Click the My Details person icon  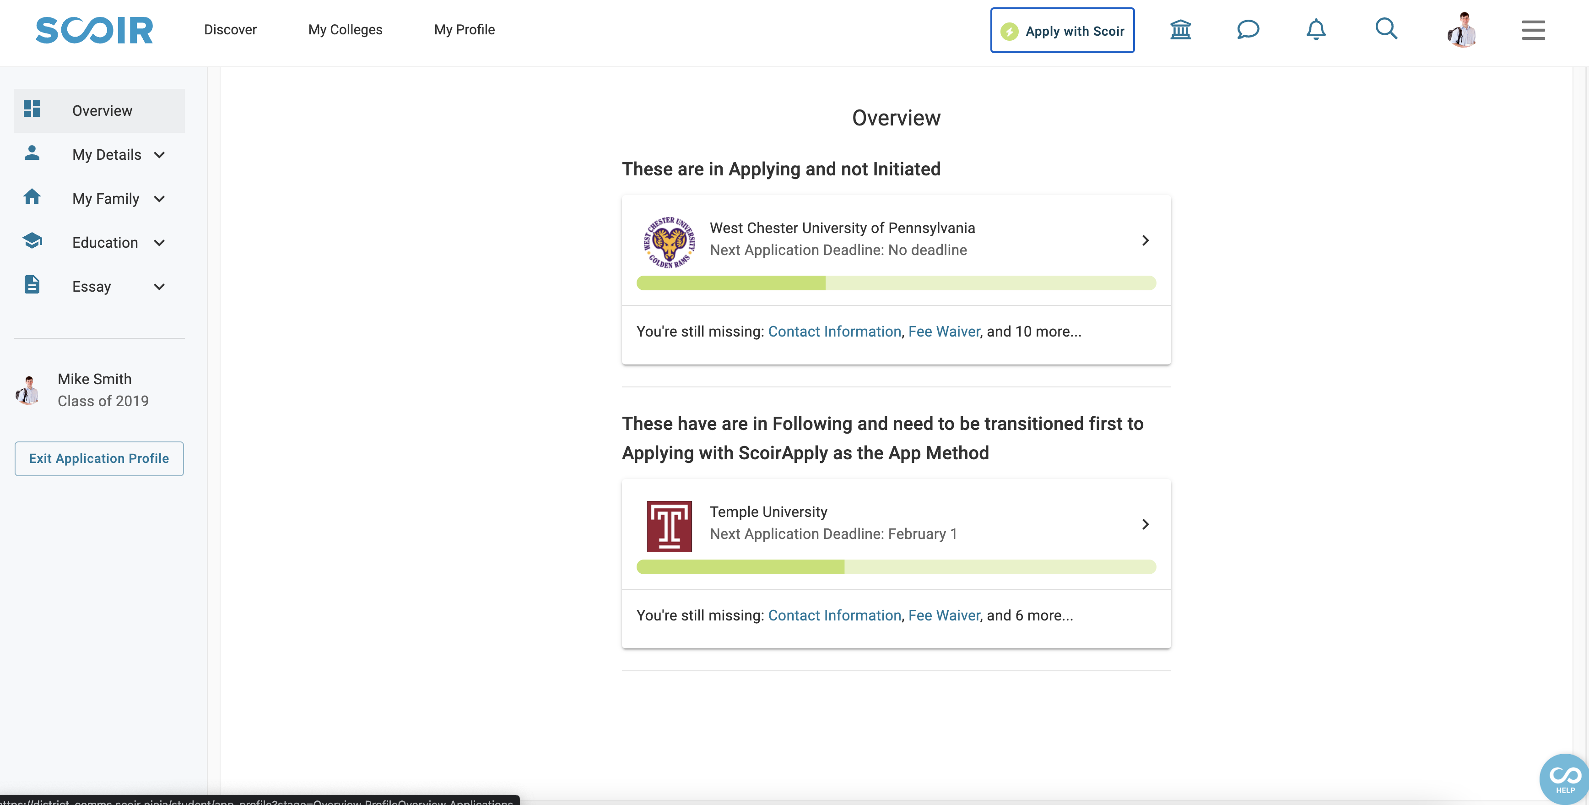pyautogui.click(x=32, y=153)
